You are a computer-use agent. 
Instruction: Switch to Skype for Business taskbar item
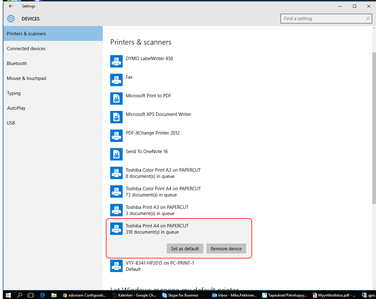click(184, 295)
